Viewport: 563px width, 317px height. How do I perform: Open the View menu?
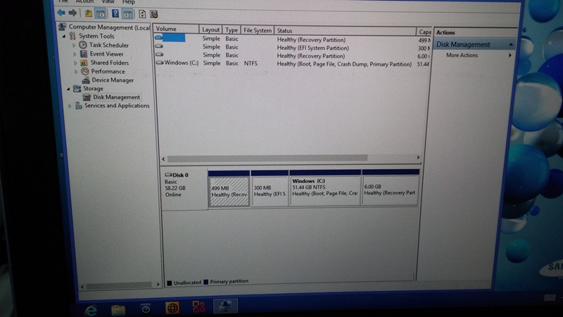pyautogui.click(x=108, y=2)
